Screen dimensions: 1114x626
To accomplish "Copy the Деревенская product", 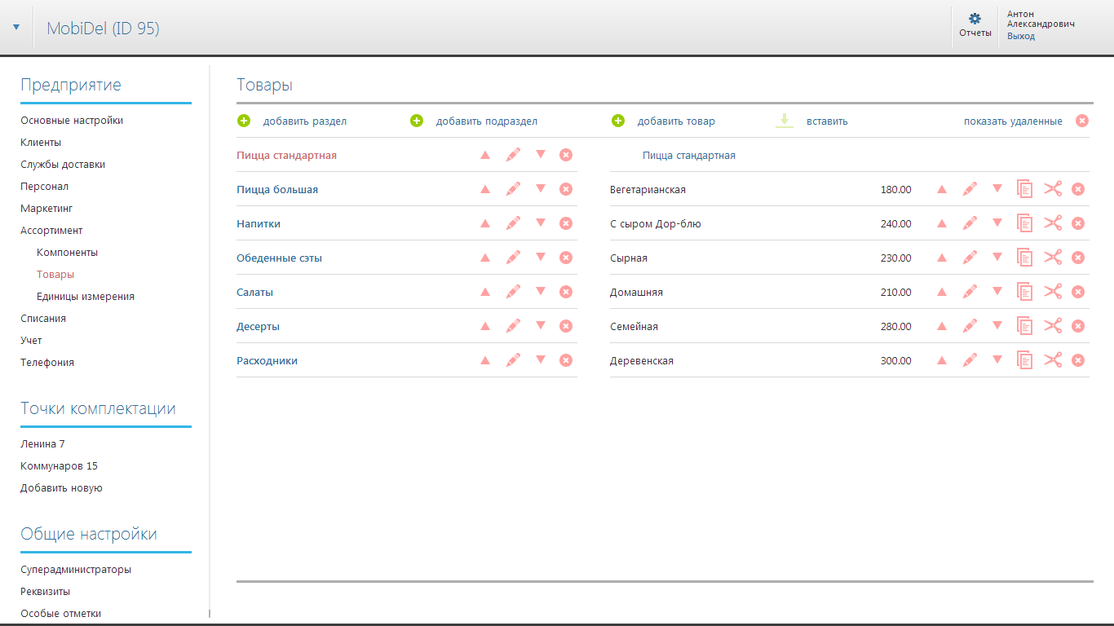I will (1025, 360).
